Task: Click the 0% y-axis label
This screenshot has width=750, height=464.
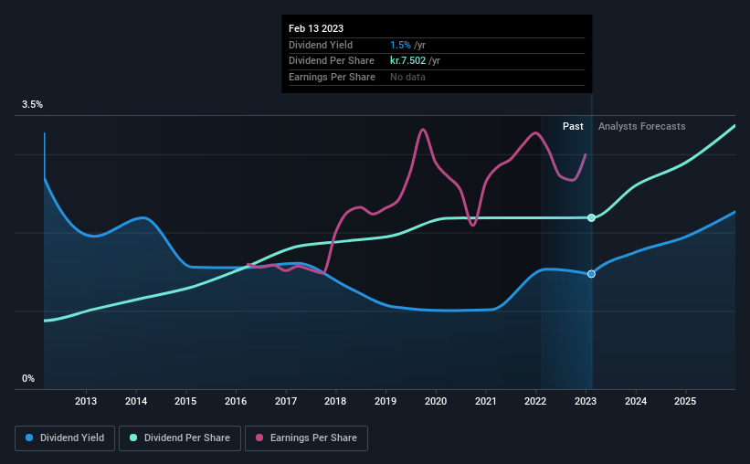Action: pos(28,378)
